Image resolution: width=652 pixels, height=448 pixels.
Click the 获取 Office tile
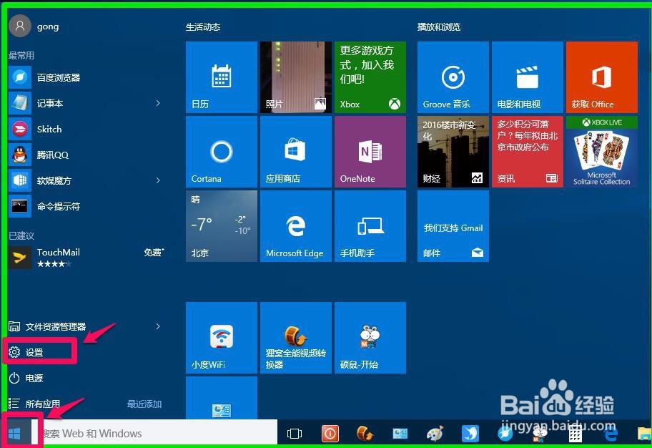[x=602, y=77]
